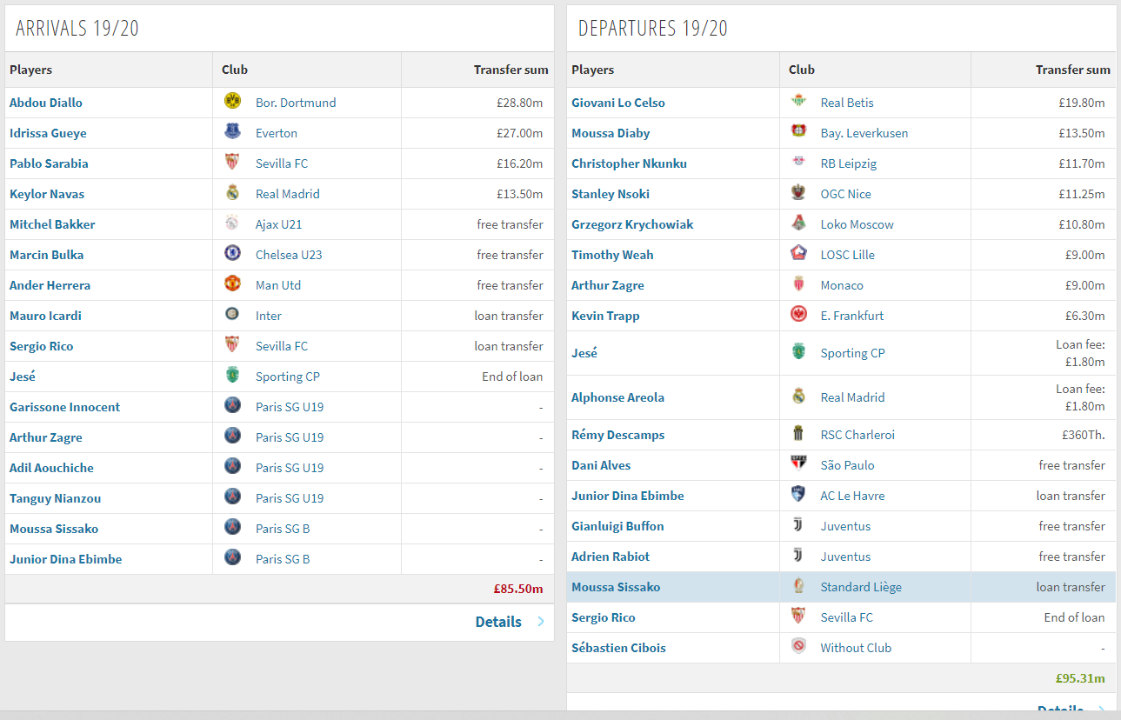Click the Inter crest beside Mauro Icardi
This screenshot has height=720, width=1121.
pos(232,314)
